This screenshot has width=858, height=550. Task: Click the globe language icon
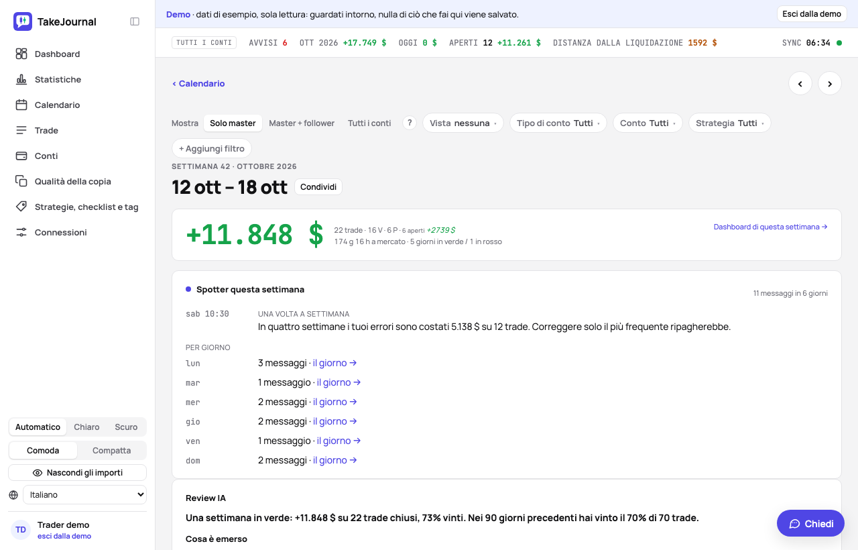tap(13, 495)
